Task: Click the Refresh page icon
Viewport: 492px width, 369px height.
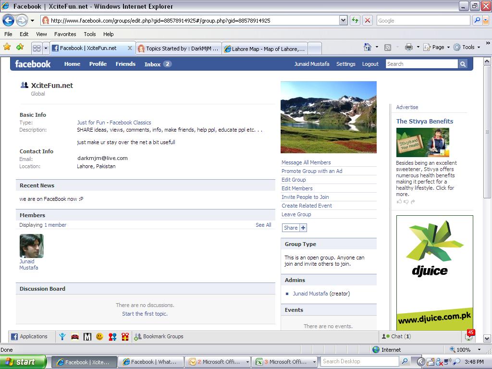Action: pos(355,21)
